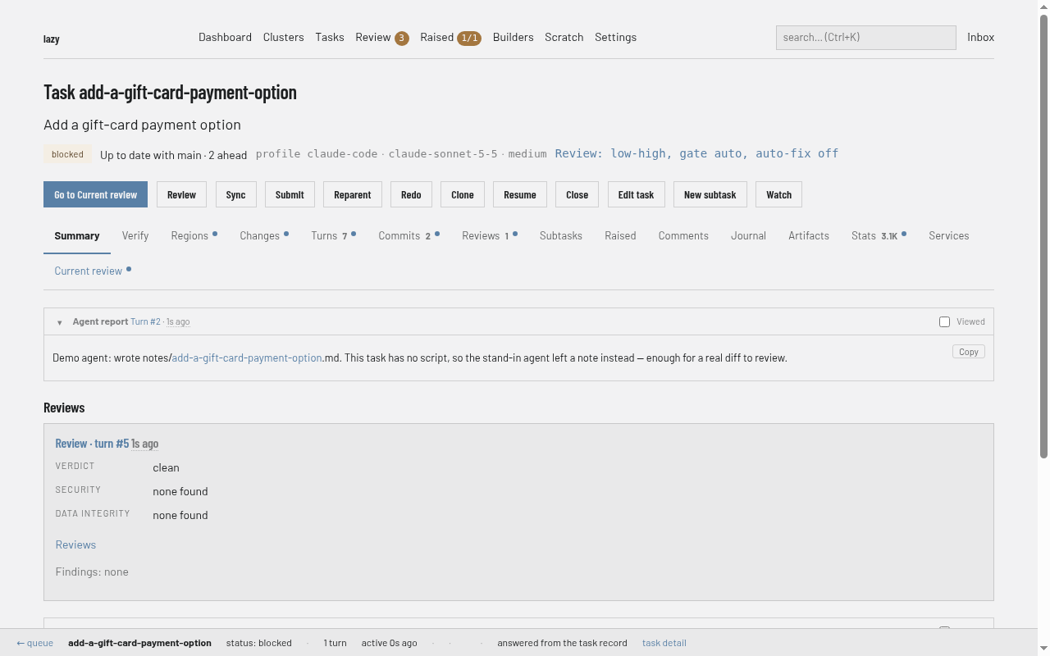Open the Scratch page

point(564,37)
